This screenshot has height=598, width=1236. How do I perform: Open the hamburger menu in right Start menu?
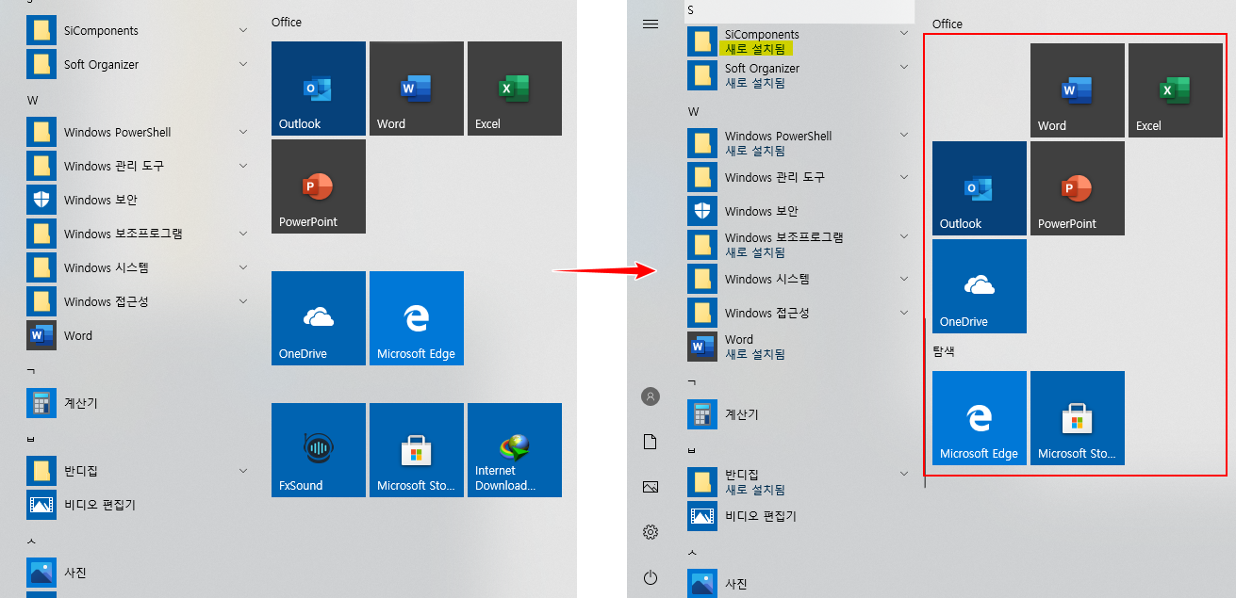coord(651,24)
